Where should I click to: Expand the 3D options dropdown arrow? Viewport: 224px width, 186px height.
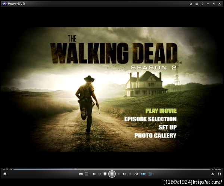154,174
